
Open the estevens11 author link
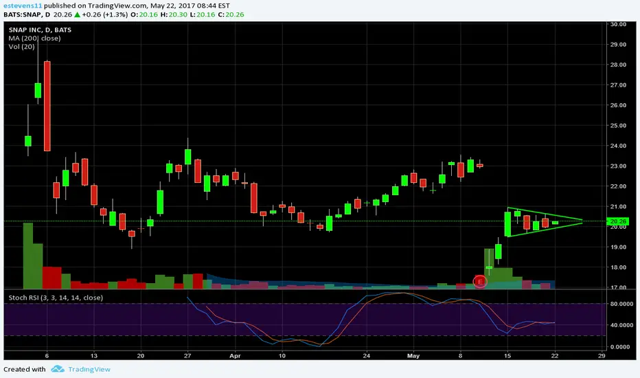pos(23,5)
